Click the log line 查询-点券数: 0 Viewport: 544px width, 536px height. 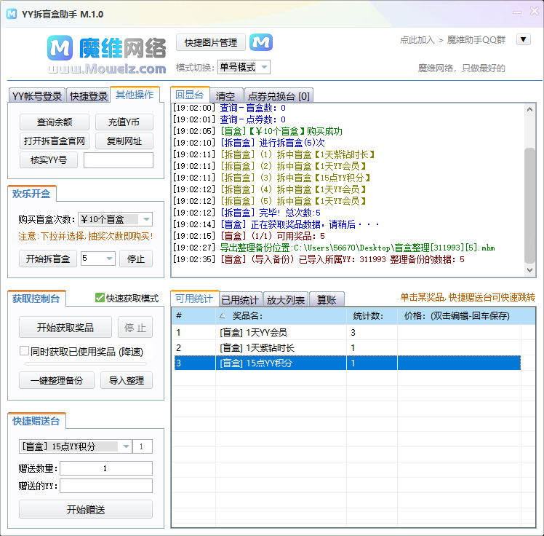click(x=229, y=120)
